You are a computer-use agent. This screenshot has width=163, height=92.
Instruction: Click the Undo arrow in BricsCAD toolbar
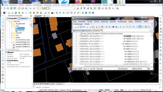coord(31,8)
